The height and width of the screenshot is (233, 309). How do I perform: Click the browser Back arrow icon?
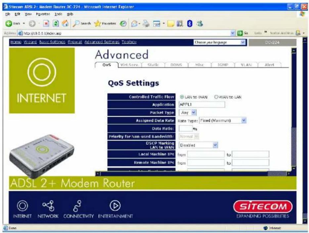[9, 23]
